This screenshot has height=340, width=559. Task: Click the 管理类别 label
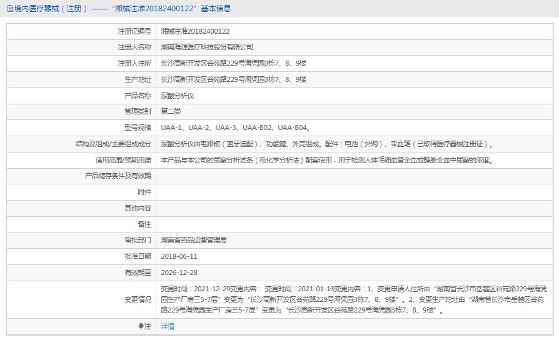click(138, 111)
